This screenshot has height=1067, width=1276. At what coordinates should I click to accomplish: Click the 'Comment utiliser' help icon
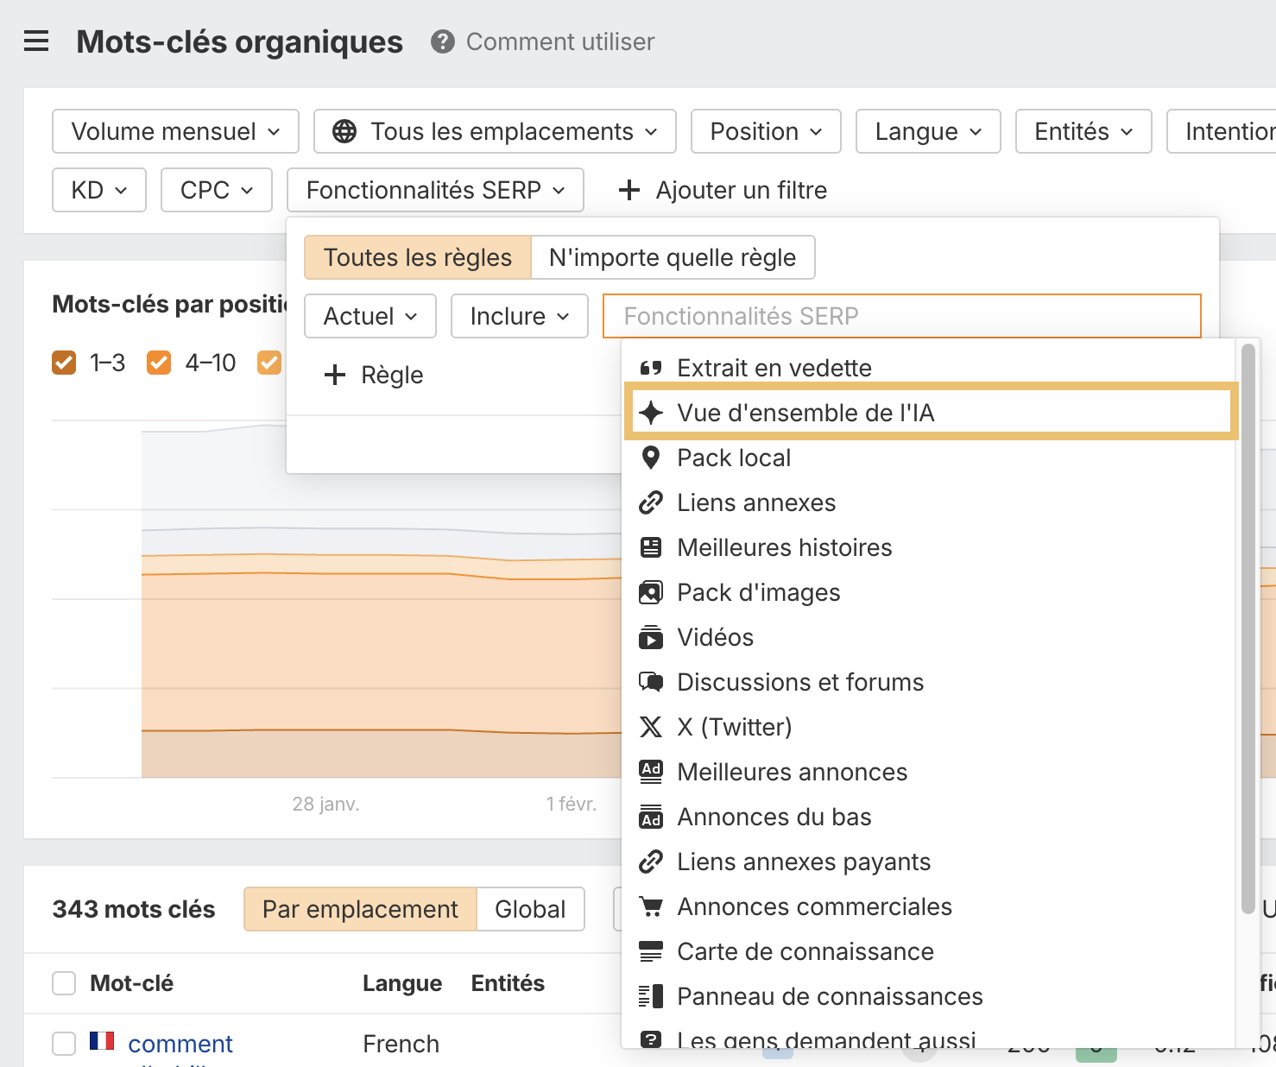(442, 41)
